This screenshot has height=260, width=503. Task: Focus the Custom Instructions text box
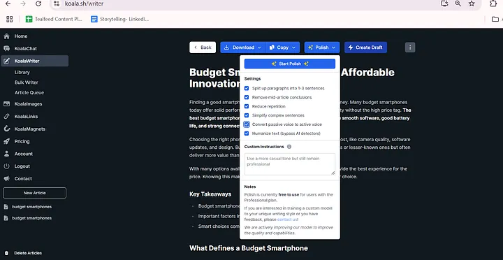pyautogui.click(x=290, y=164)
